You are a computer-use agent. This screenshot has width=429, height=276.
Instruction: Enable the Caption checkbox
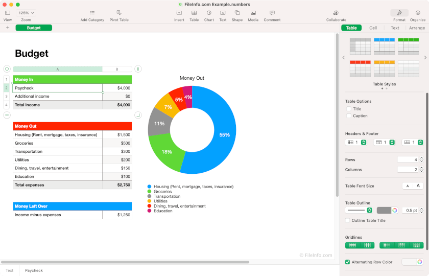coord(349,116)
